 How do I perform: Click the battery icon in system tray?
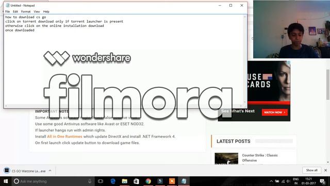(x=277, y=181)
